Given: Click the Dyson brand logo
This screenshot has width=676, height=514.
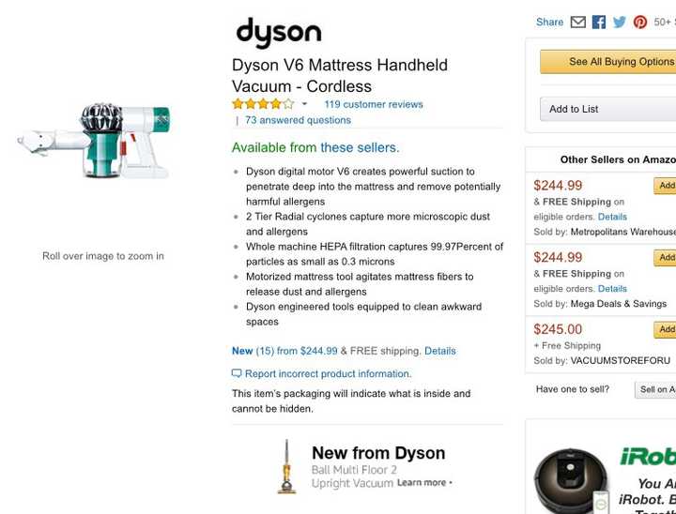Looking at the screenshot, I should (279, 33).
